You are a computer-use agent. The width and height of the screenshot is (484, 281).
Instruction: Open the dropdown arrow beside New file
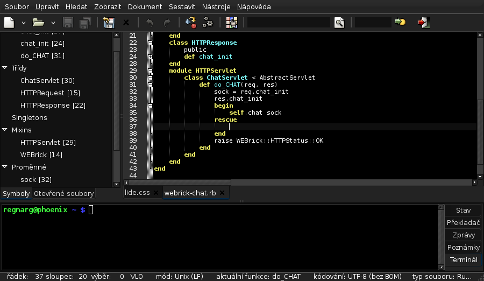click(x=24, y=23)
